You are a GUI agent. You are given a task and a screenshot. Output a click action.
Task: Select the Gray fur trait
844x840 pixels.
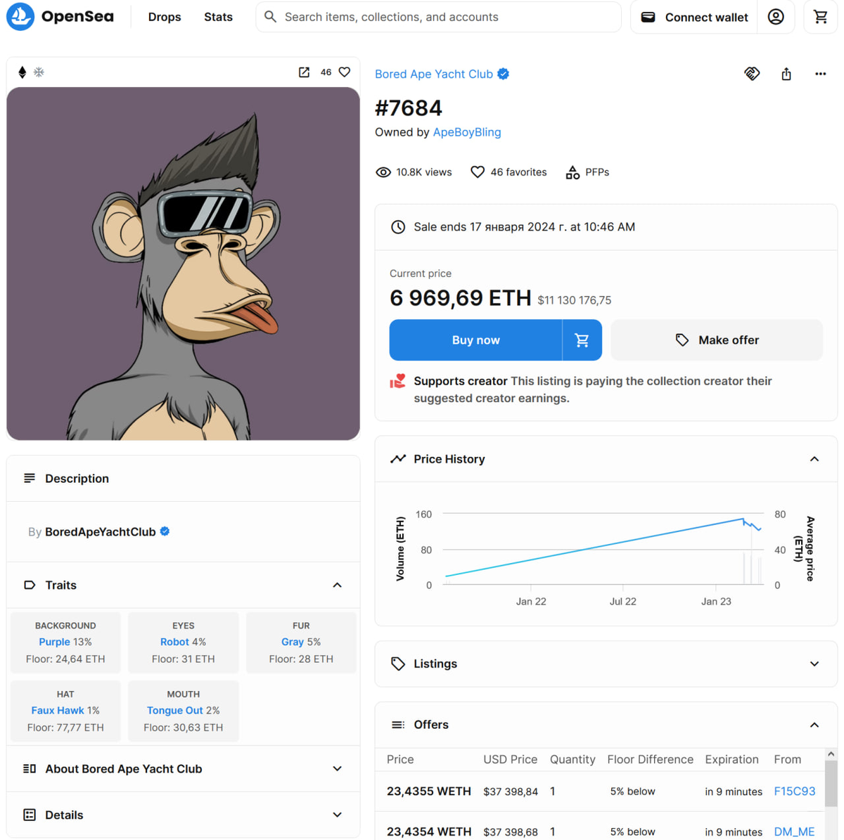point(301,642)
